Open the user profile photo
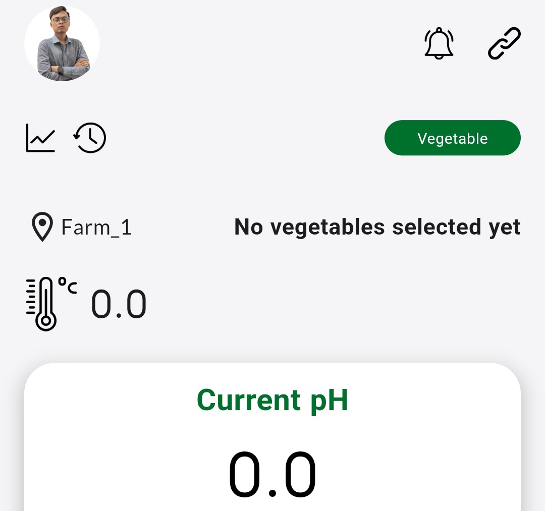Image resolution: width=545 pixels, height=511 pixels. coord(62,44)
